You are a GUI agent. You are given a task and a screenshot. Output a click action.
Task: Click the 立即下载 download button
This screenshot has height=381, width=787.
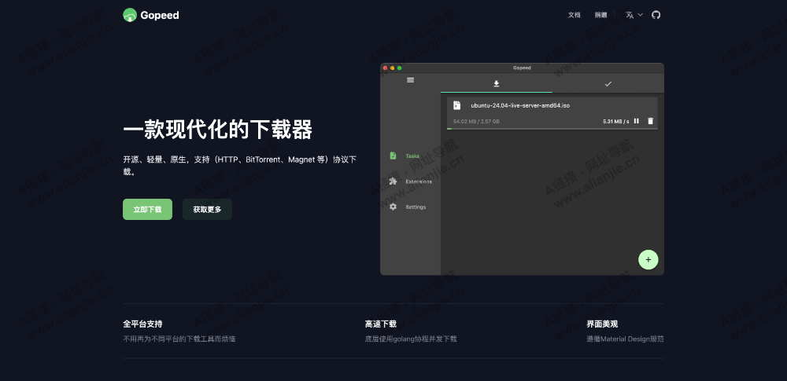pyautogui.click(x=148, y=210)
